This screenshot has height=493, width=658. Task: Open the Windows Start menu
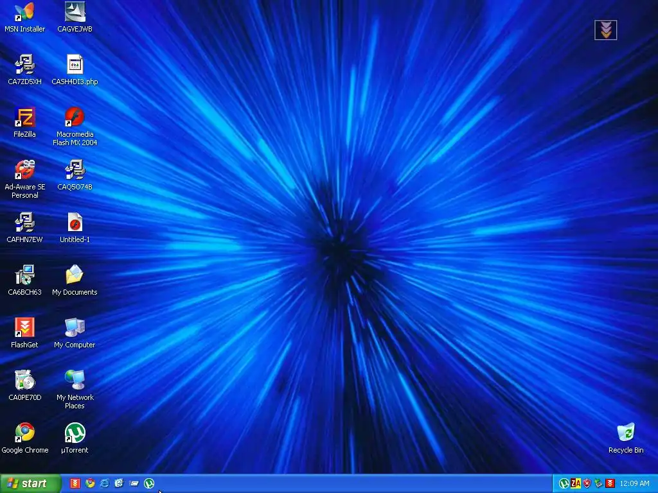[x=30, y=483]
